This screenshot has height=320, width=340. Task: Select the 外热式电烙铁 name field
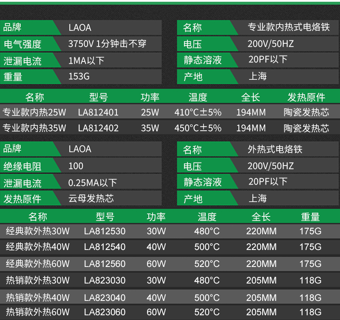tap(275, 149)
